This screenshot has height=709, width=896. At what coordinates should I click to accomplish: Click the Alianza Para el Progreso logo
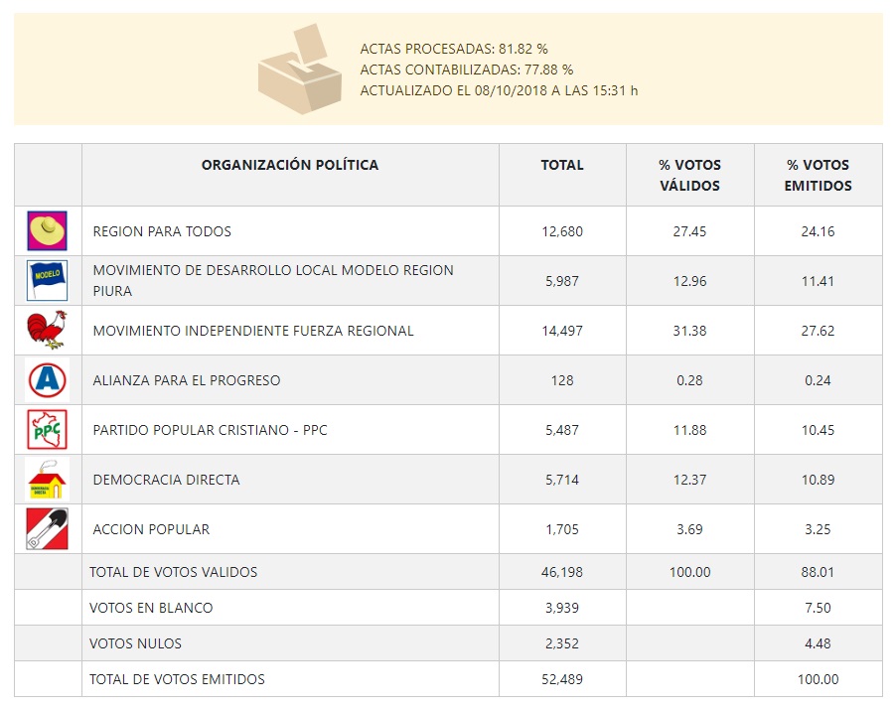(x=47, y=380)
